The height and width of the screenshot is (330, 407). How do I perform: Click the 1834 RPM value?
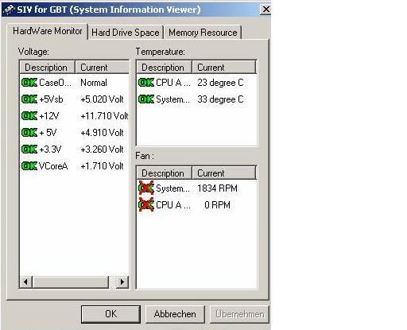[x=217, y=188]
